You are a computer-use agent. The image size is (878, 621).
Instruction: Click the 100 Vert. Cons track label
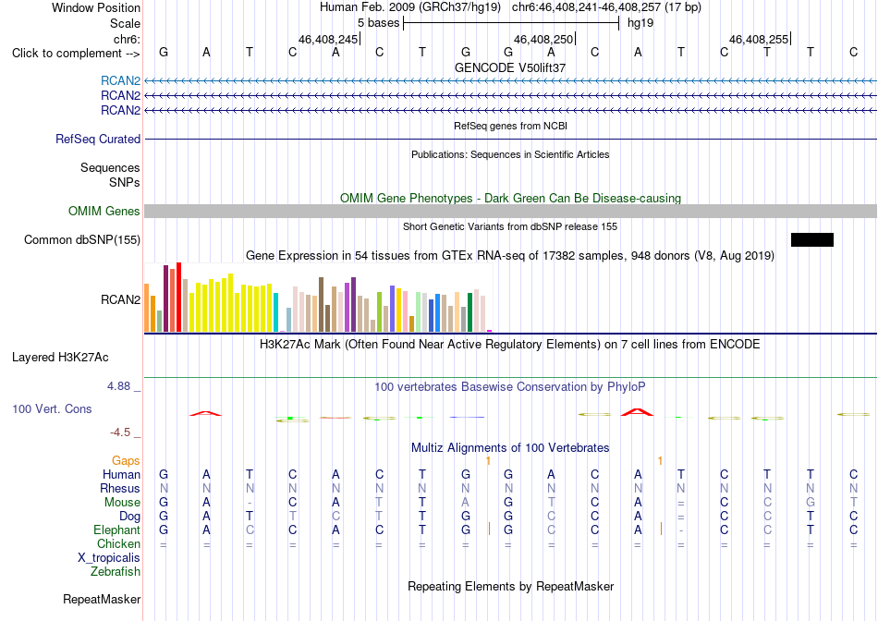52,408
